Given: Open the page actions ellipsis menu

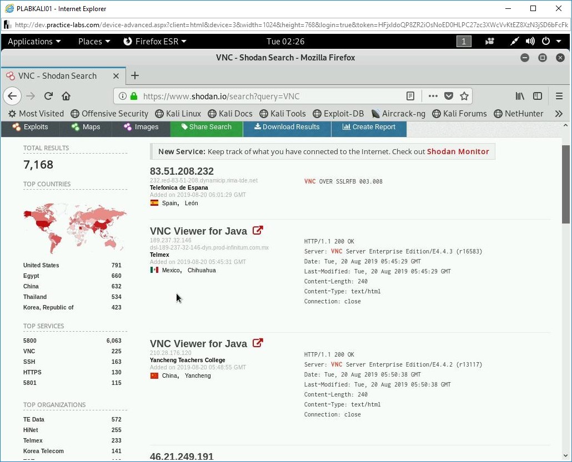Looking at the screenshot, I should point(433,95).
